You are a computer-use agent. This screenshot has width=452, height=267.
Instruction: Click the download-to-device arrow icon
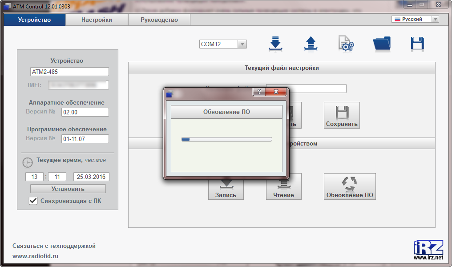(276, 44)
